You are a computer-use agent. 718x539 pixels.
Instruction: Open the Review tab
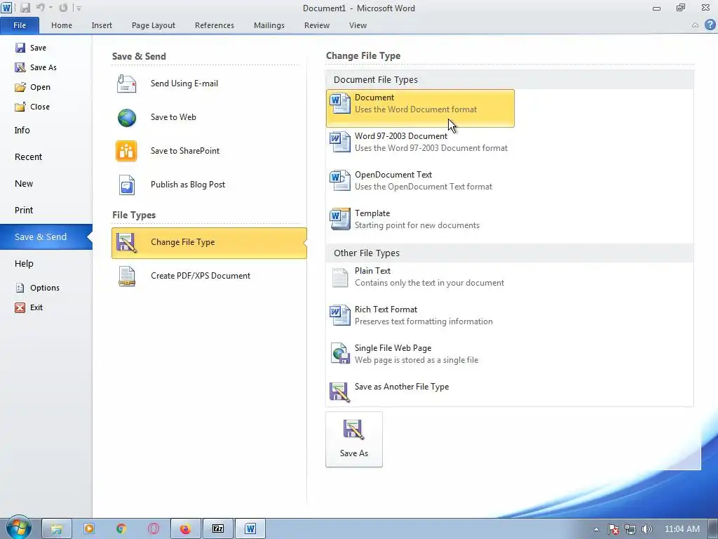pyautogui.click(x=317, y=25)
